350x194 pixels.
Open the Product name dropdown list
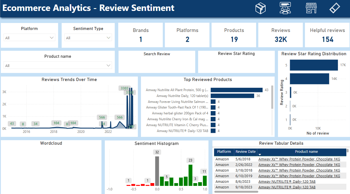[108, 65]
